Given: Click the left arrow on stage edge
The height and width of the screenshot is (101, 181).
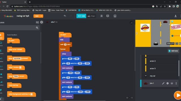Looking at the screenshot, I should pyautogui.click(x=137, y=33).
